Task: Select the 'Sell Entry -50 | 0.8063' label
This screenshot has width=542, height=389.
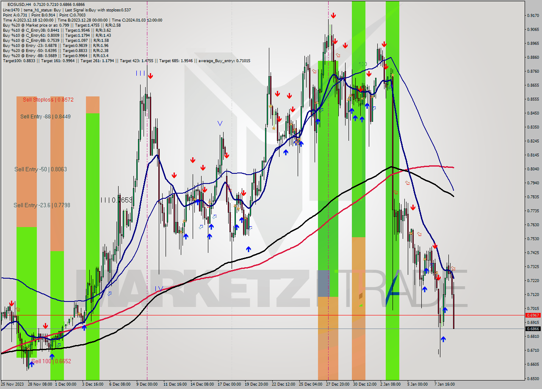Action: [41, 169]
